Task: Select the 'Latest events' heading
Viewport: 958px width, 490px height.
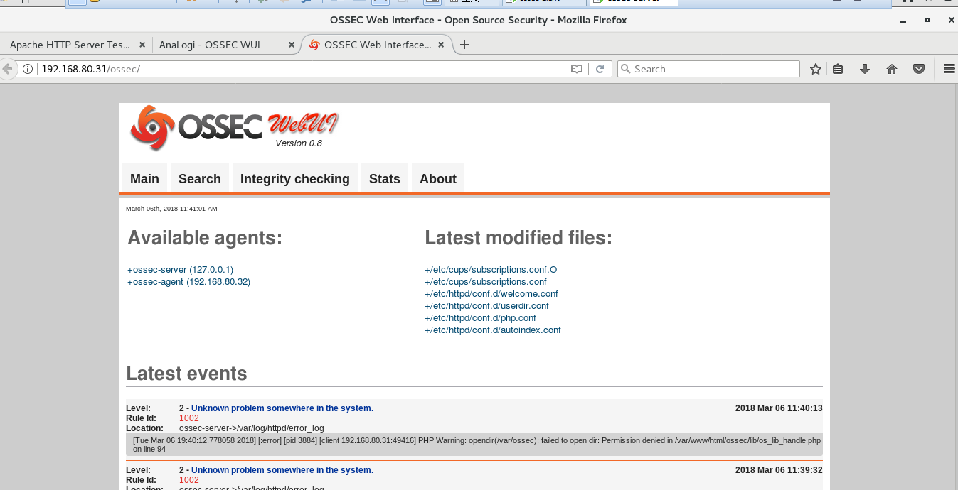Action: click(186, 374)
